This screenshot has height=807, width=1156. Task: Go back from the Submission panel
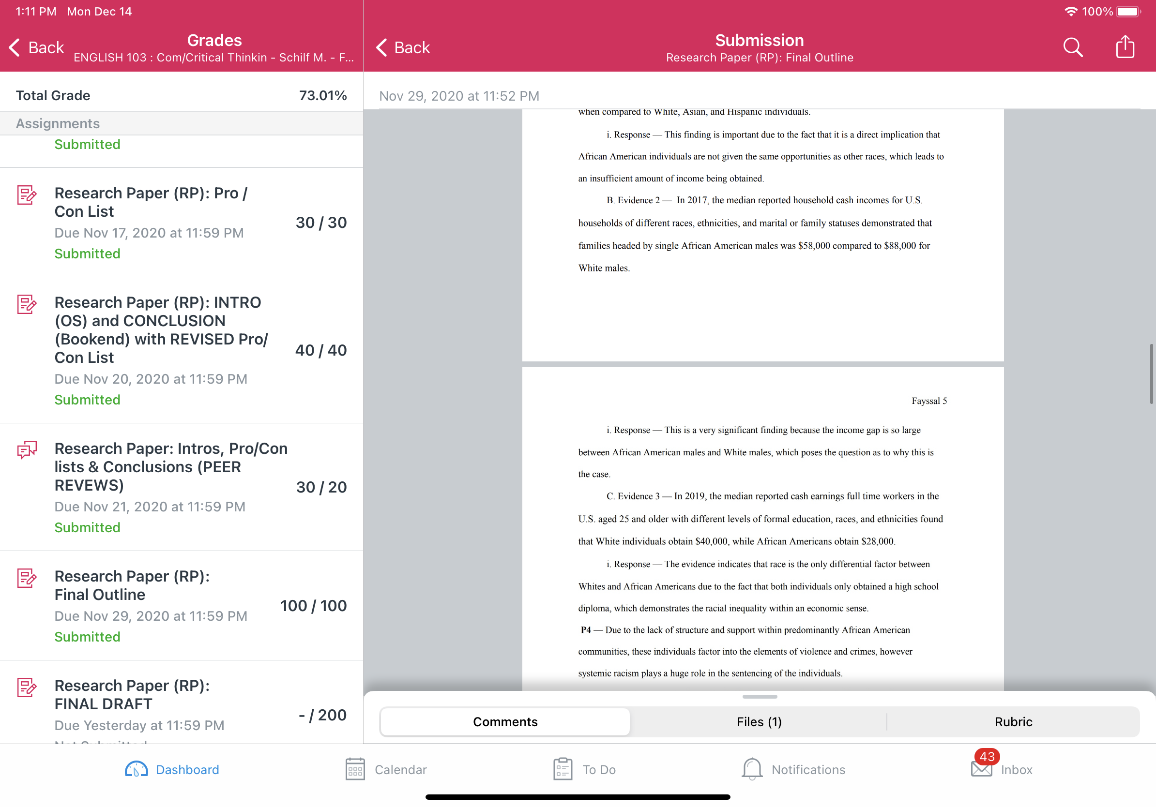403,47
